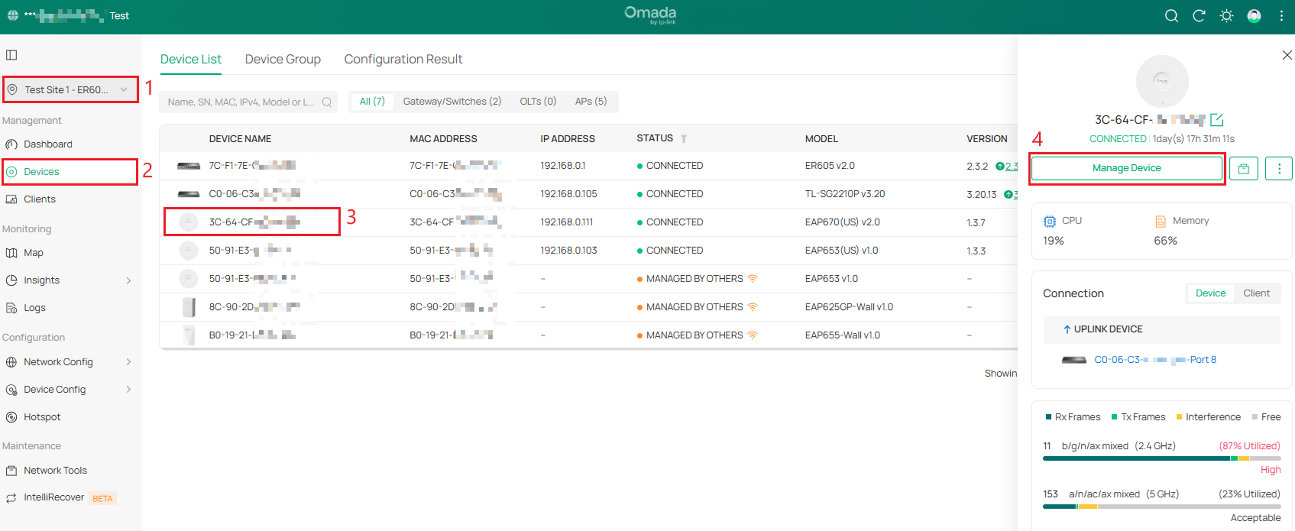Expand the Device Config submenu chevron
The image size is (1295, 531).
tap(129, 390)
